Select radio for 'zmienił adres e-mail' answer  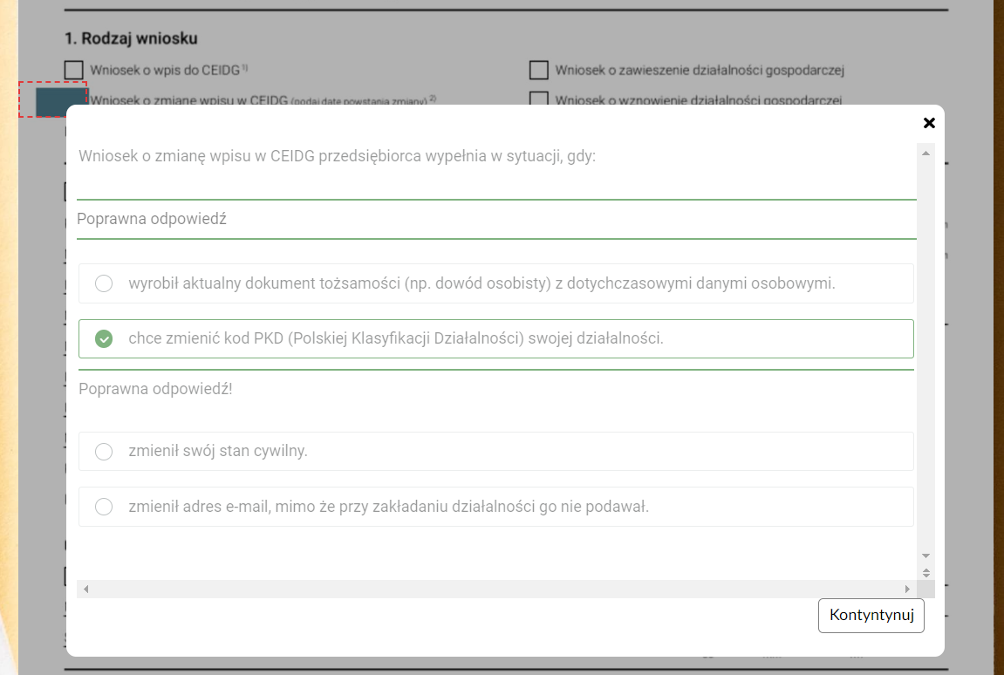104,507
